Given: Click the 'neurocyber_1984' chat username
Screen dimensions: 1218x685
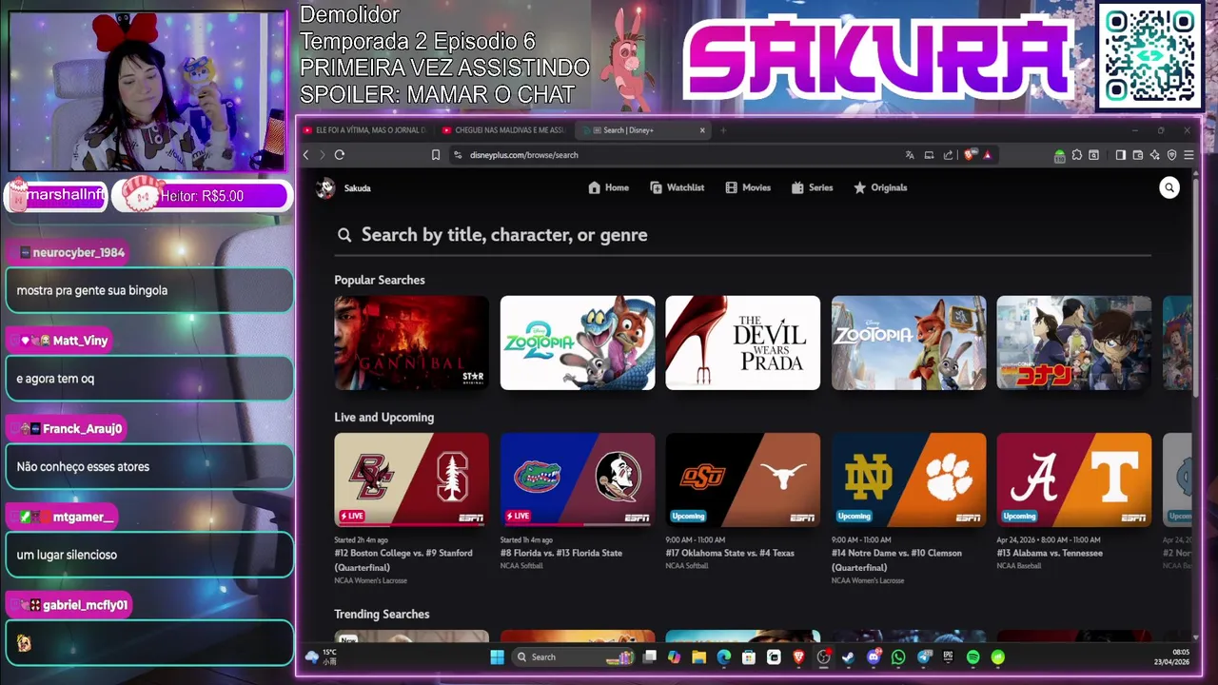Looking at the screenshot, I should pyautogui.click(x=78, y=252).
